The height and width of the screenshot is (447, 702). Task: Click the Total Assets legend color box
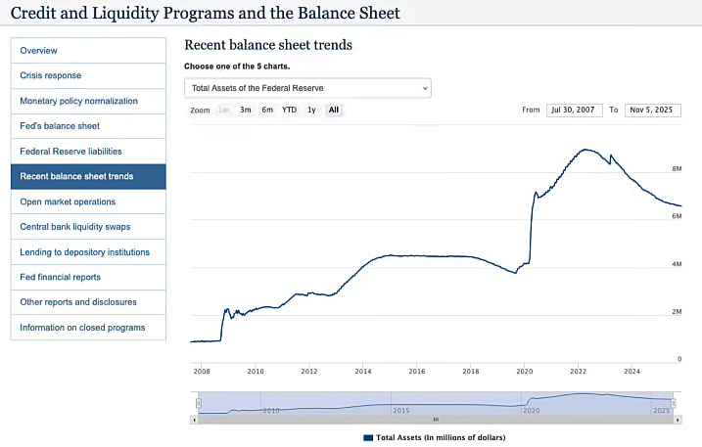pyautogui.click(x=368, y=437)
